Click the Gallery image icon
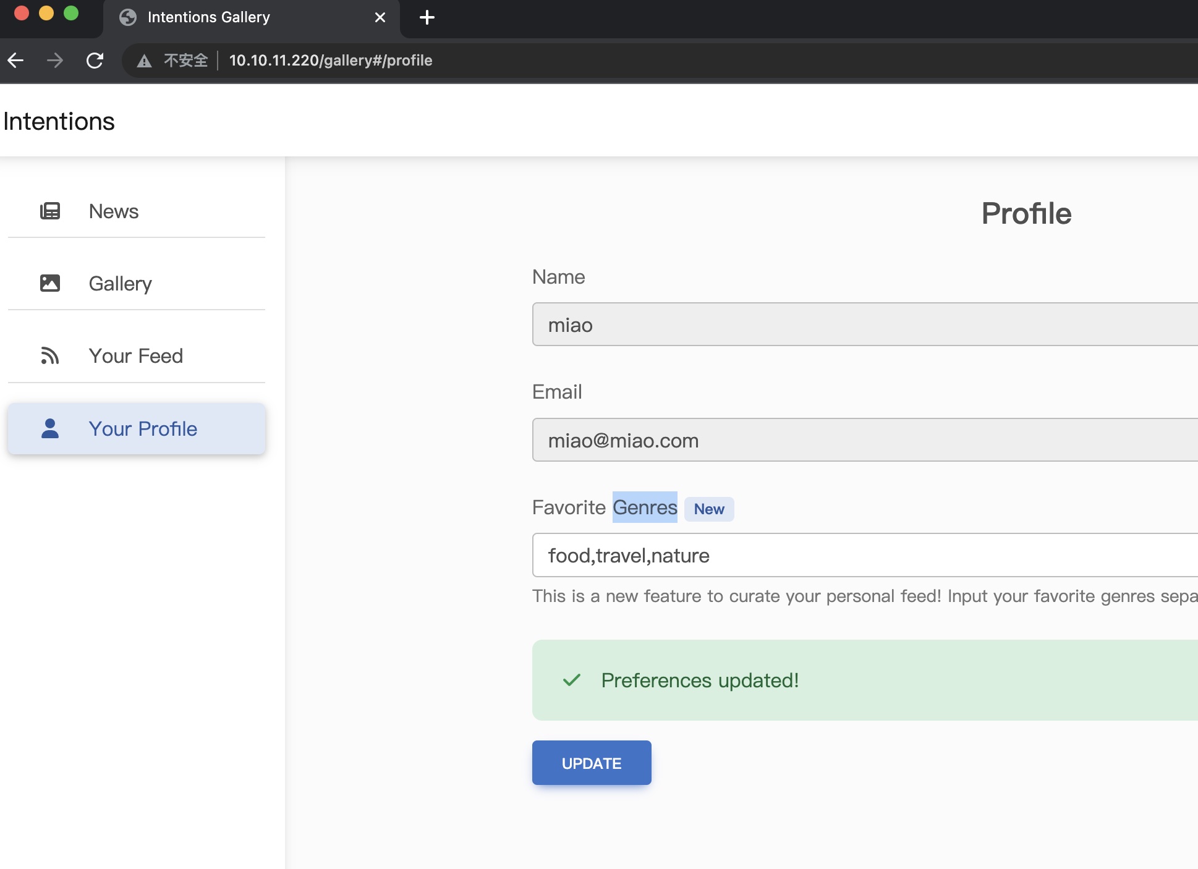This screenshot has height=869, width=1198. [50, 283]
